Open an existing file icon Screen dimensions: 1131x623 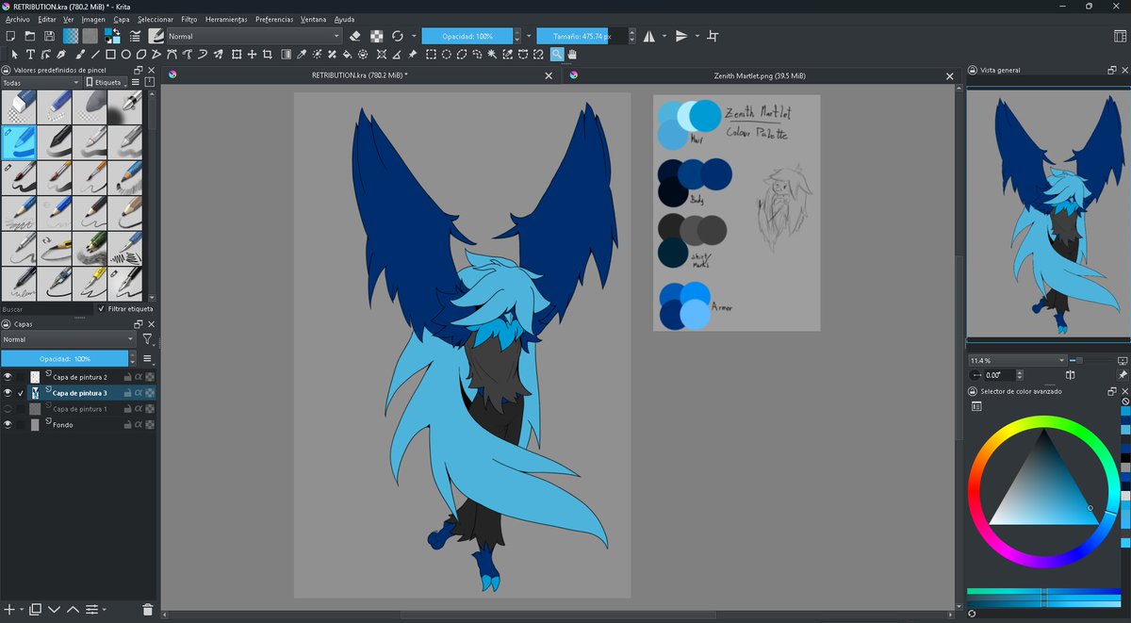[x=30, y=36]
